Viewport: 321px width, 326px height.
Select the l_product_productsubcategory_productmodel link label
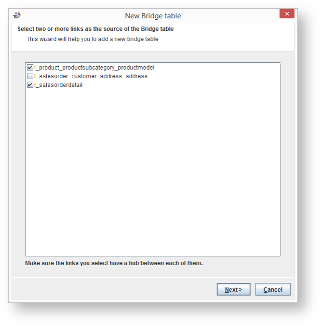pyautogui.click(x=94, y=68)
